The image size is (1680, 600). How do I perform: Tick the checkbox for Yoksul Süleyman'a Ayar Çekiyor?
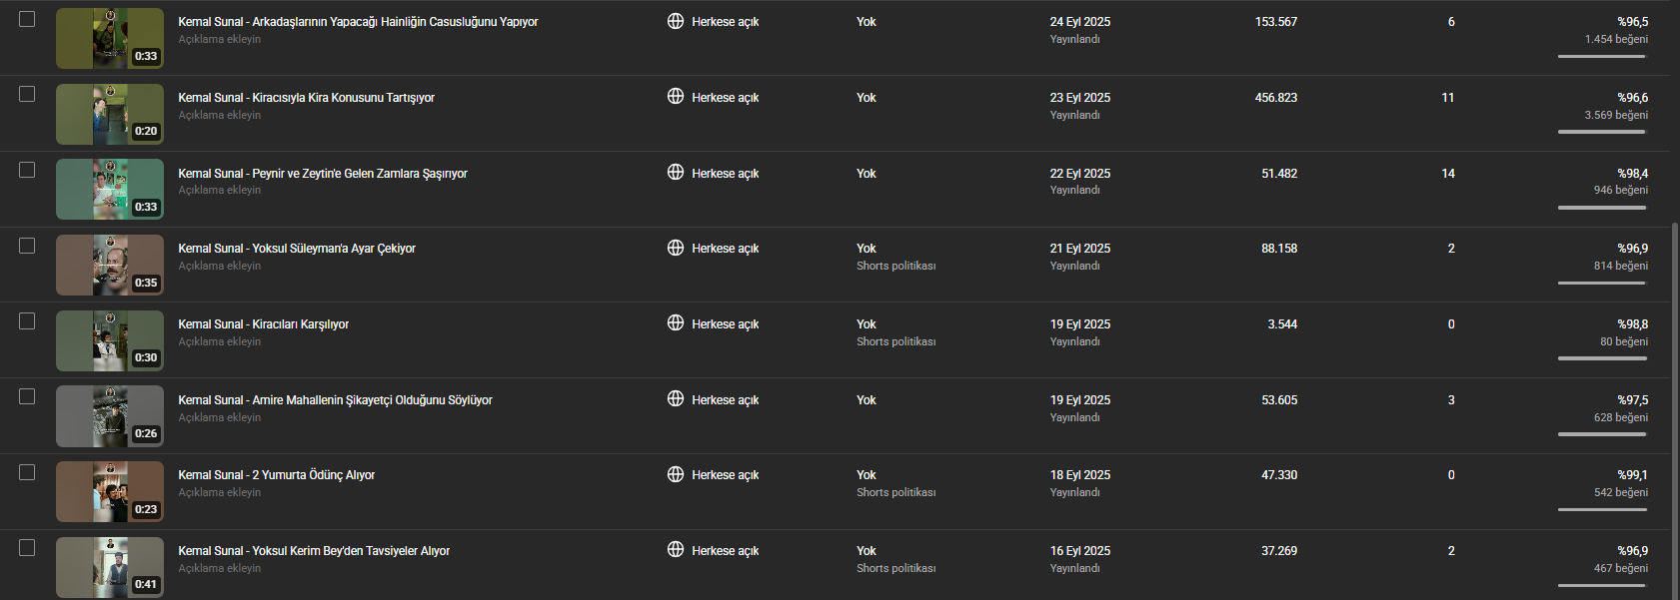click(x=27, y=246)
